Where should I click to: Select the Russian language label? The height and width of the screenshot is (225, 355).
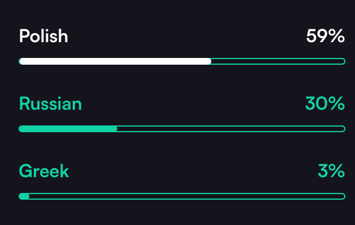click(50, 104)
